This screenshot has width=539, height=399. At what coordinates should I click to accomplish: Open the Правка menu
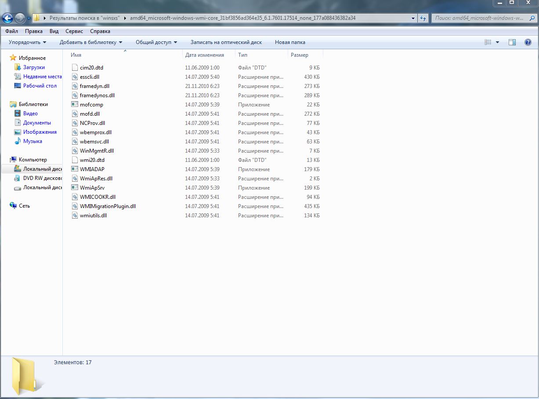pos(34,31)
